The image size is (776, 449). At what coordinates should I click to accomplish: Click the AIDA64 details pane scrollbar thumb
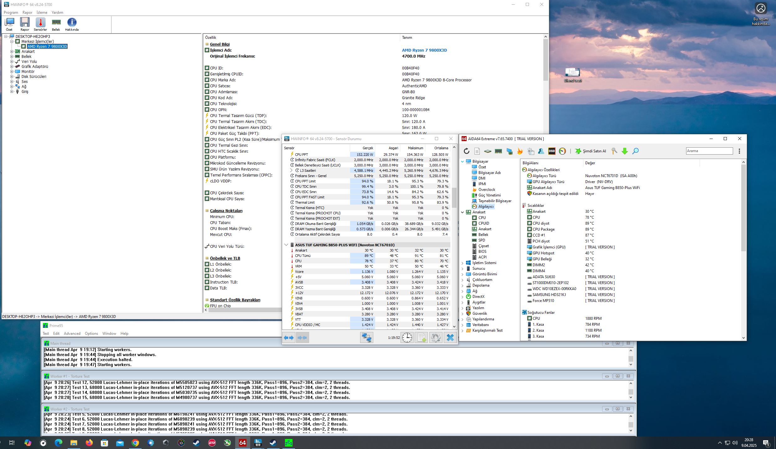tap(743, 208)
